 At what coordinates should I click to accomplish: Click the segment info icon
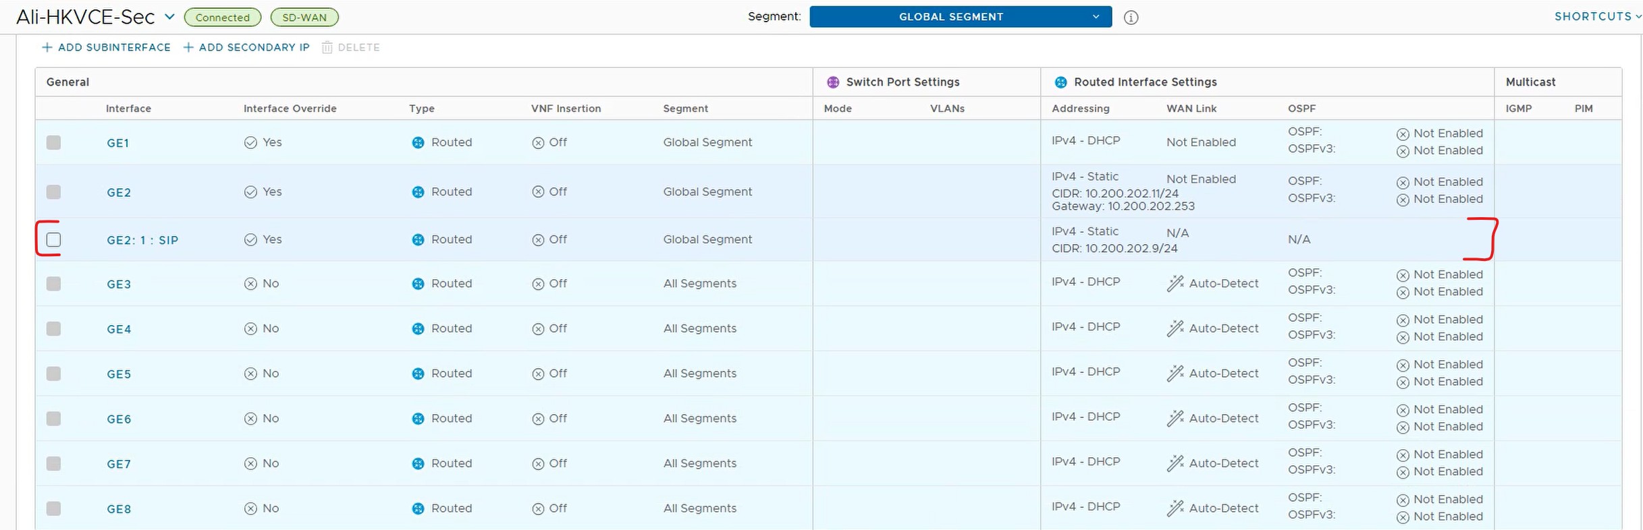click(1131, 18)
